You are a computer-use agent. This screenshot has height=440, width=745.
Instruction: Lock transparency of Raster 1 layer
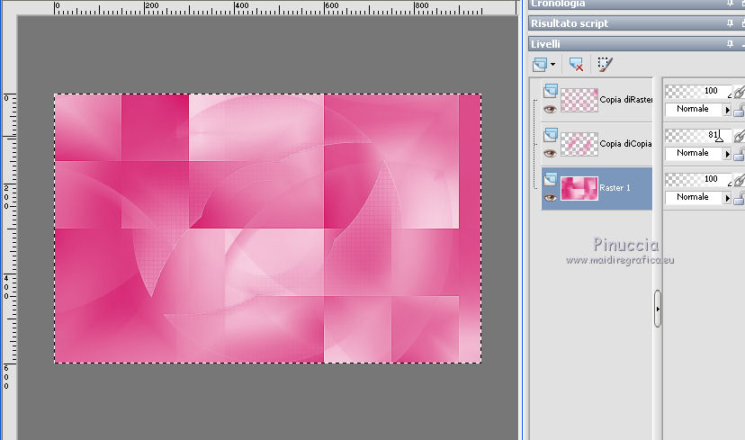tap(740, 199)
